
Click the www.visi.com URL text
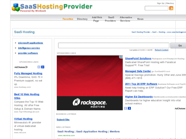click(20, 132)
